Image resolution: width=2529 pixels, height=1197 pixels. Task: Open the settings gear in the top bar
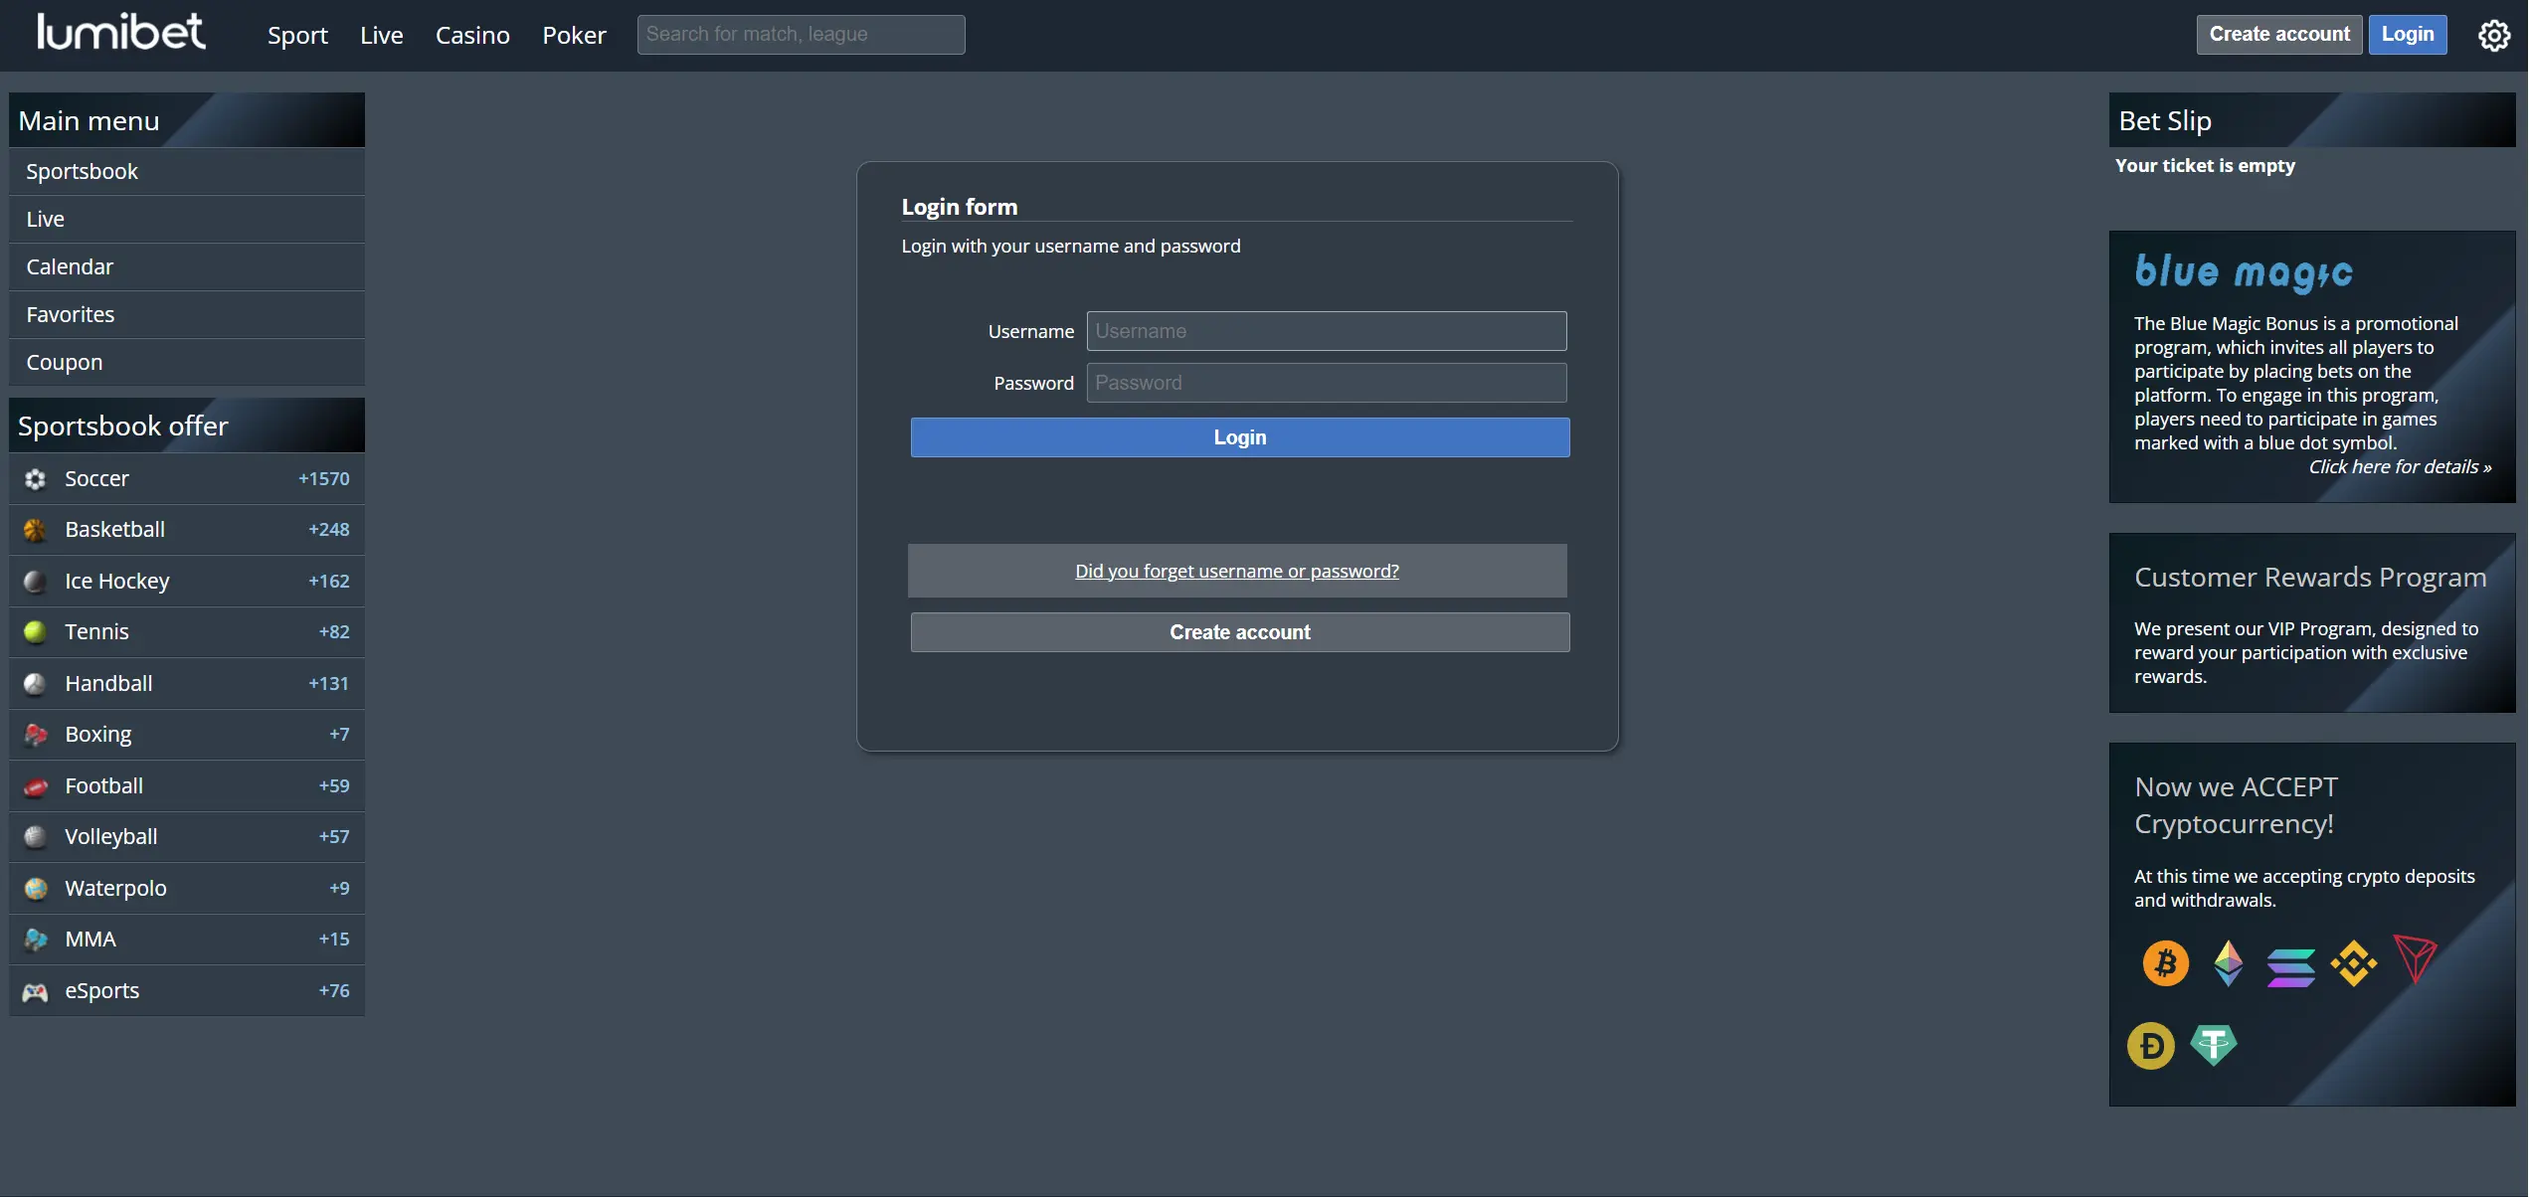[2494, 34]
